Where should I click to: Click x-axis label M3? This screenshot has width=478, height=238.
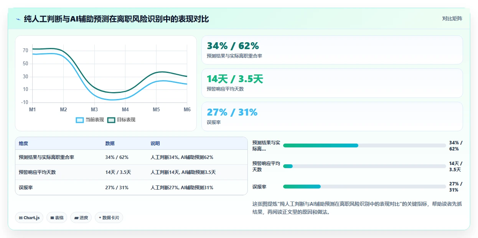point(94,109)
